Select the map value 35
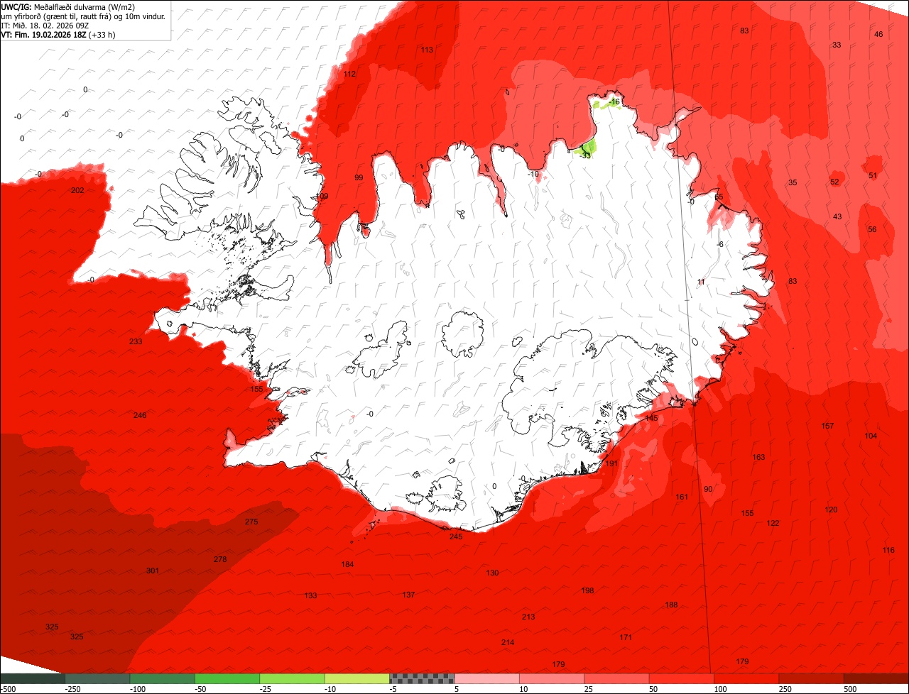Viewport: 909px width, 694px height. 793,182
